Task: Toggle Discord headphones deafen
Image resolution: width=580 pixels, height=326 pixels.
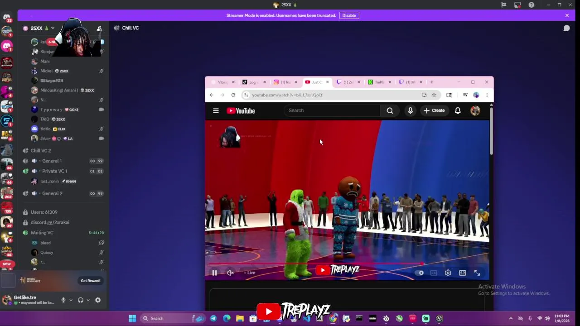Action: [x=81, y=300]
